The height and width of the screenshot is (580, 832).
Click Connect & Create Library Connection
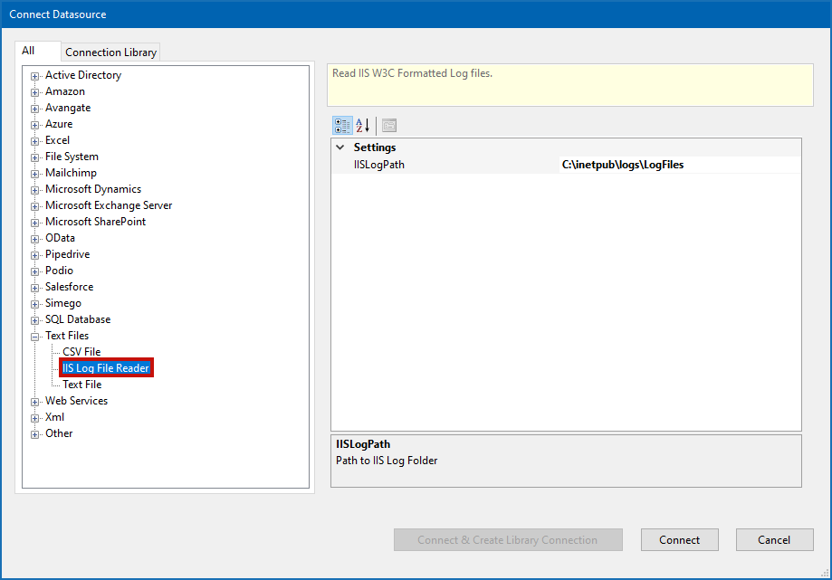pos(508,539)
